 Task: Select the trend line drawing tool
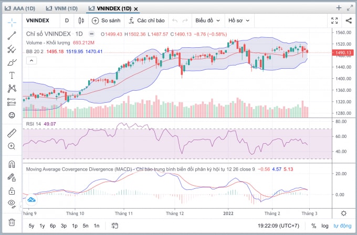click(12, 36)
